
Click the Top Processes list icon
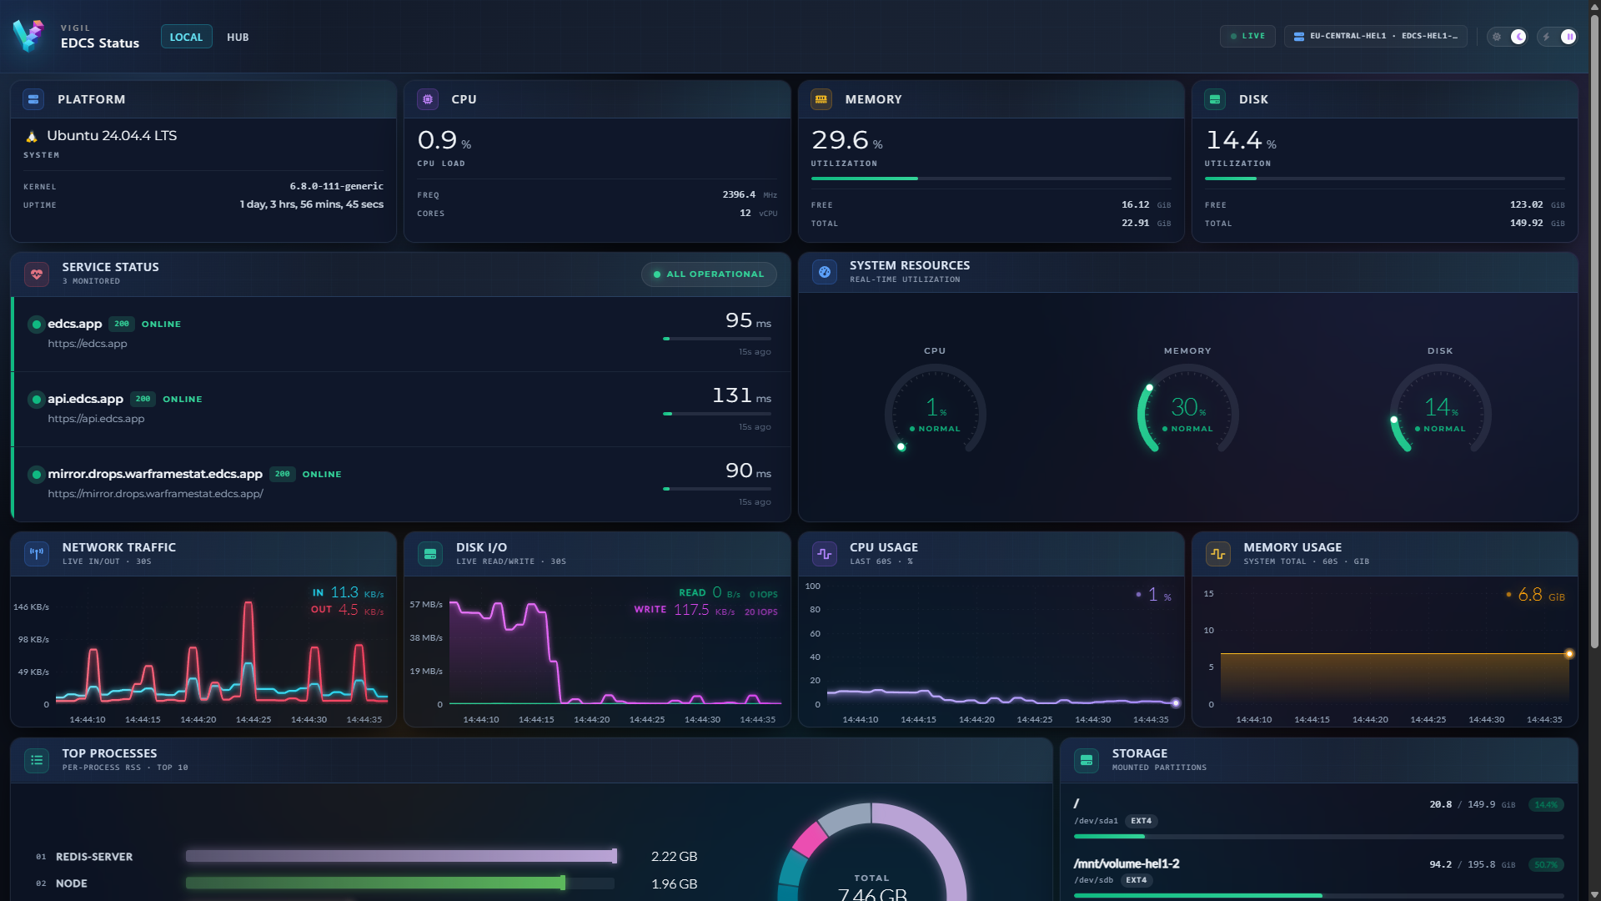point(37,760)
